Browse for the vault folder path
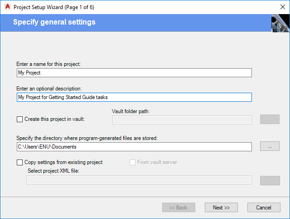Viewport: 290px width, 219px height. click(270, 120)
